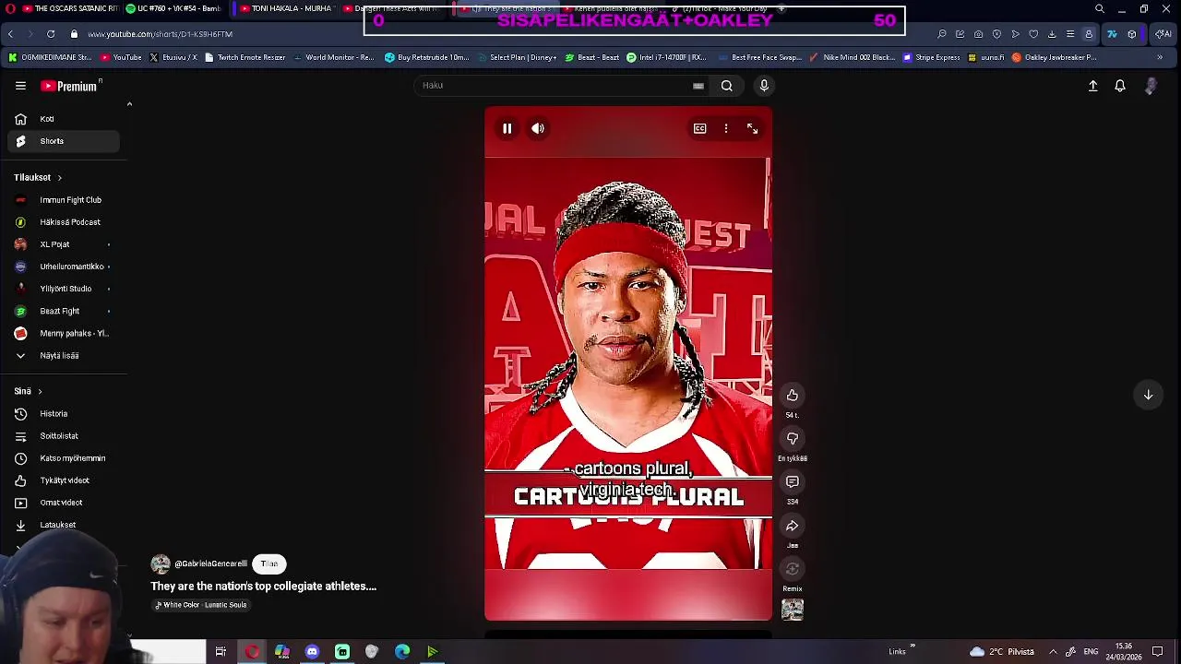Viewport: 1181px width, 664px height.
Task: Open the notifications bell
Action: pyautogui.click(x=1120, y=86)
